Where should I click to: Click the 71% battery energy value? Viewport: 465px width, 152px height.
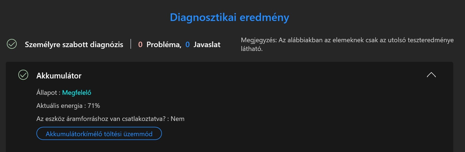pos(94,106)
